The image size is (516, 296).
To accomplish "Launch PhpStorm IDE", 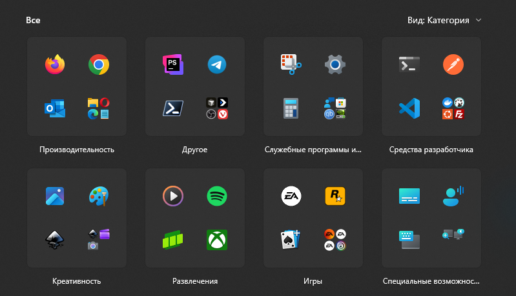I will (173, 64).
